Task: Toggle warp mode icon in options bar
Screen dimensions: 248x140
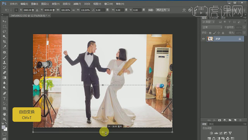Action: click(184, 10)
